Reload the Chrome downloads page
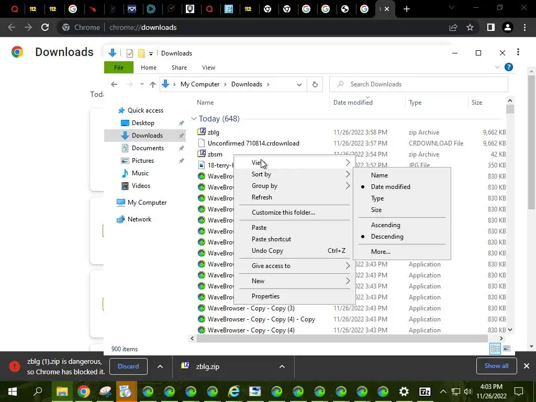The width and height of the screenshot is (536, 402). click(x=45, y=27)
